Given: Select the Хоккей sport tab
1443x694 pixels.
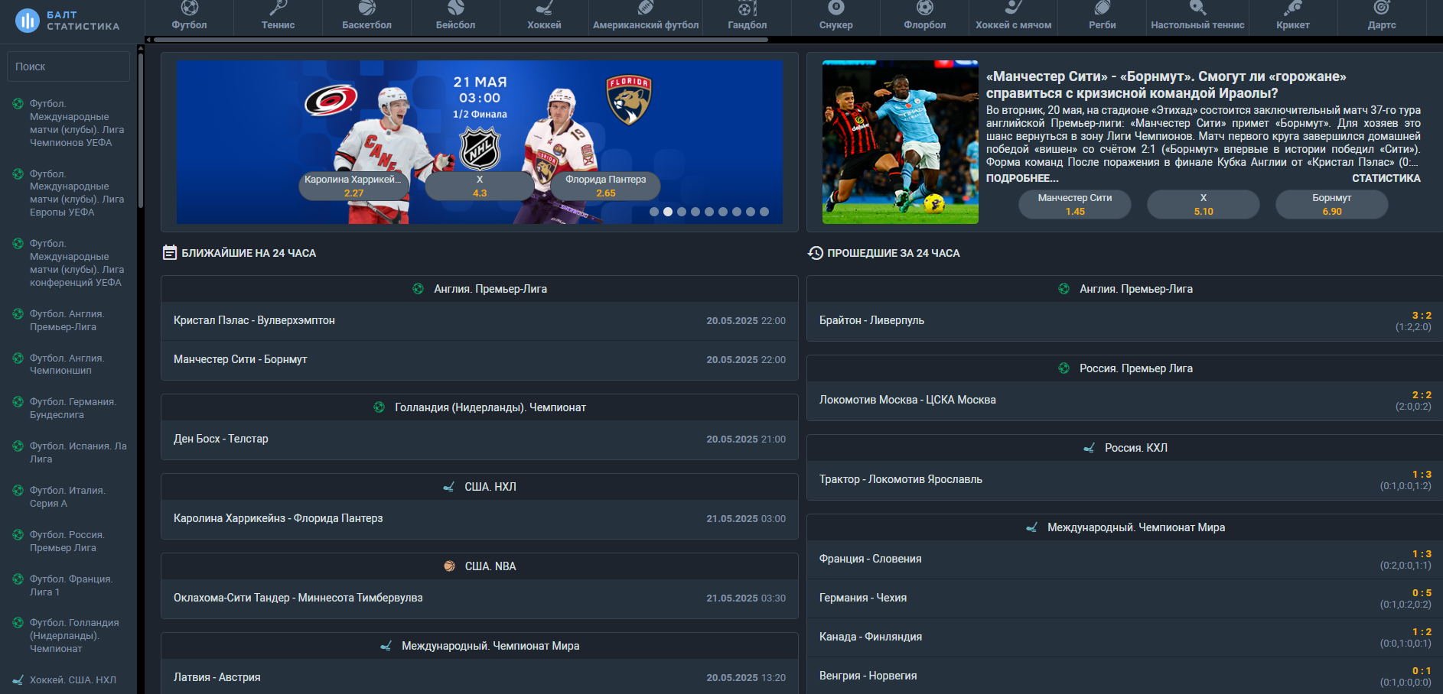Looking at the screenshot, I should (544, 17).
